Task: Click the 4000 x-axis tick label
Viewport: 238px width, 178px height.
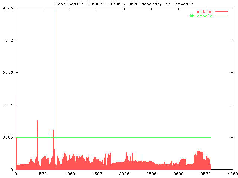Action: coord(233,174)
